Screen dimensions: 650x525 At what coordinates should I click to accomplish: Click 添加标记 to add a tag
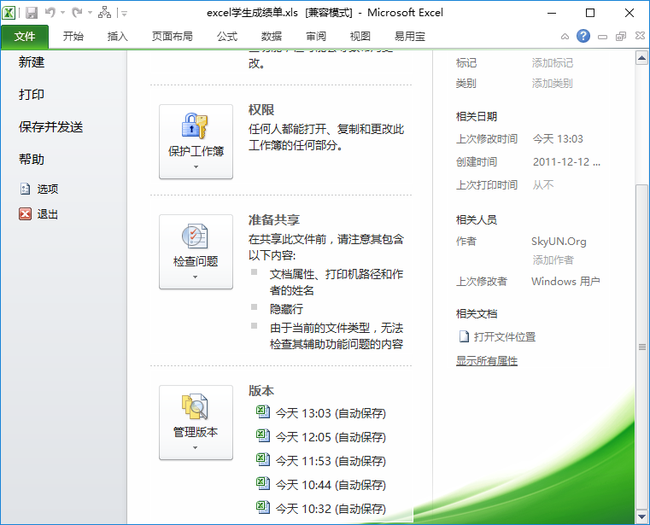553,63
